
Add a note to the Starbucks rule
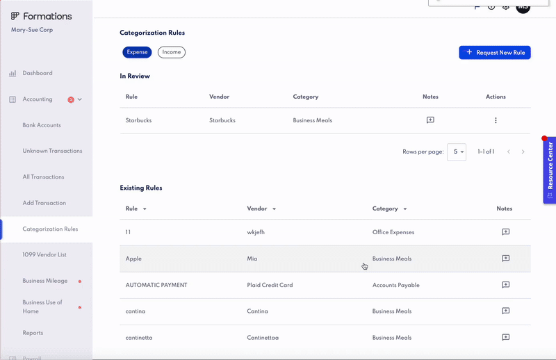tap(430, 120)
